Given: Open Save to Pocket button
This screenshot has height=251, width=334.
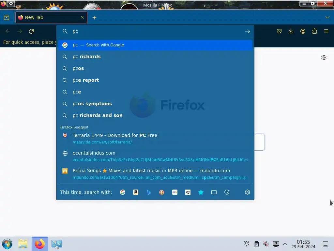Looking at the screenshot, I should (279, 31).
